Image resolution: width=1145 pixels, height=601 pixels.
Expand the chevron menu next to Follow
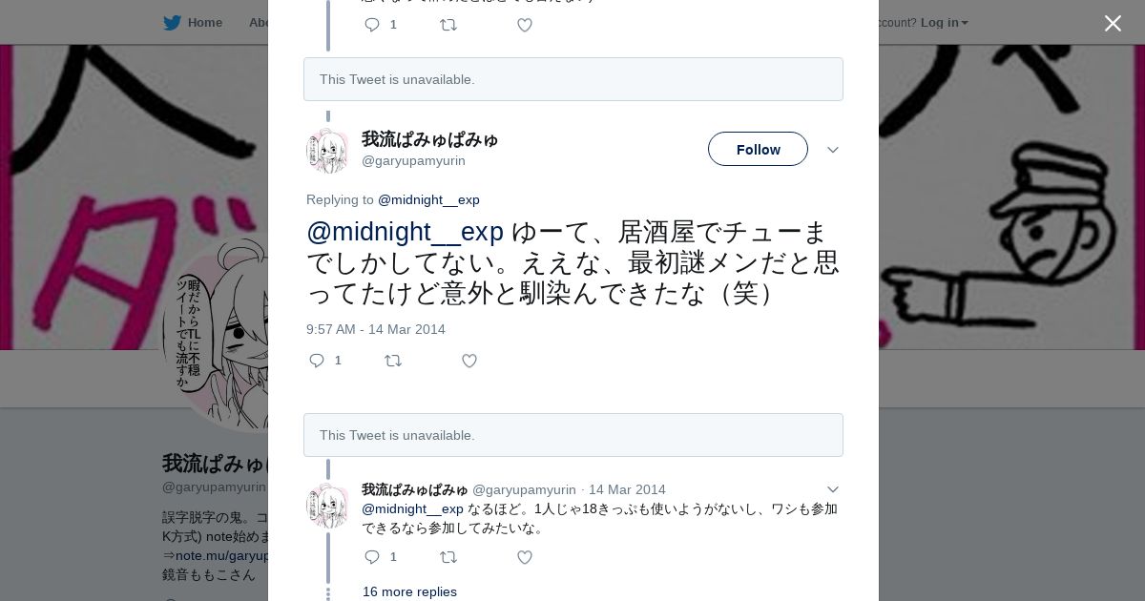[833, 150]
